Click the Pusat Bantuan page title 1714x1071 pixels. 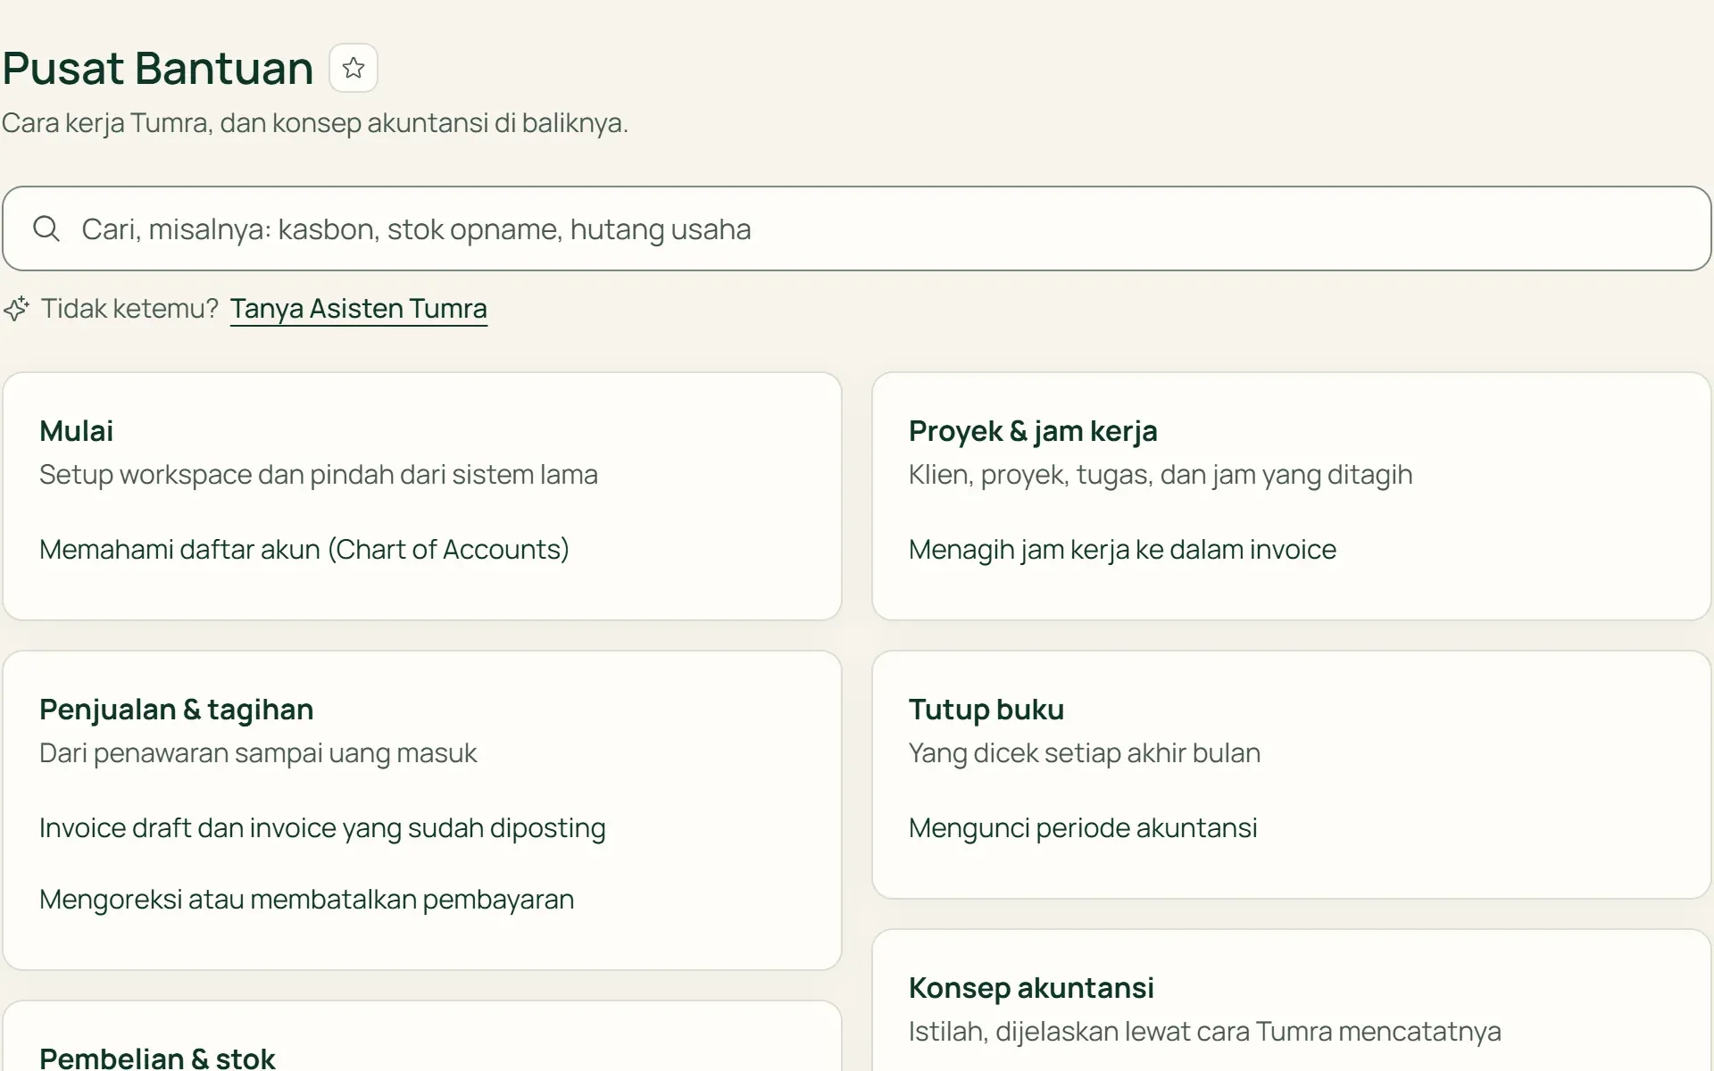pyautogui.click(x=157, y=68)
